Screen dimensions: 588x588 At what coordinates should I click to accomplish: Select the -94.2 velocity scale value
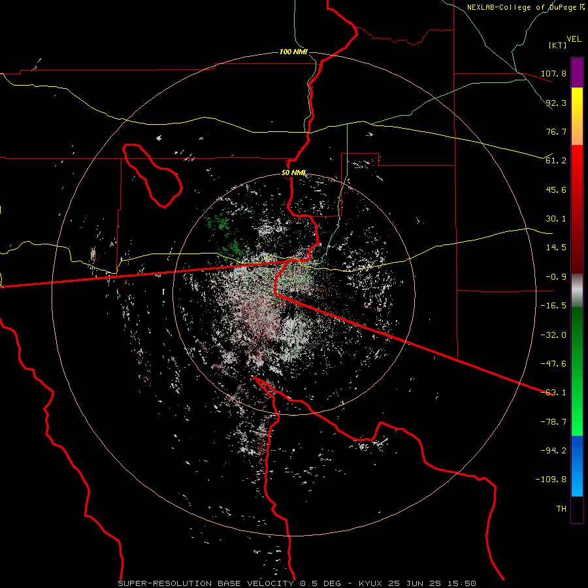tap(553, 451)
